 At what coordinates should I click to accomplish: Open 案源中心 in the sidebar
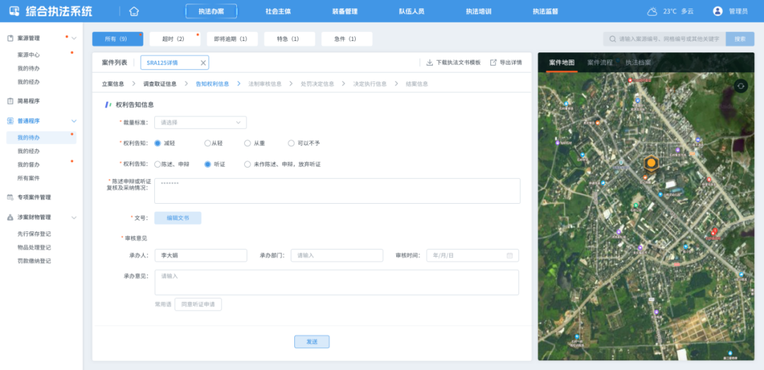coord(29,55)
